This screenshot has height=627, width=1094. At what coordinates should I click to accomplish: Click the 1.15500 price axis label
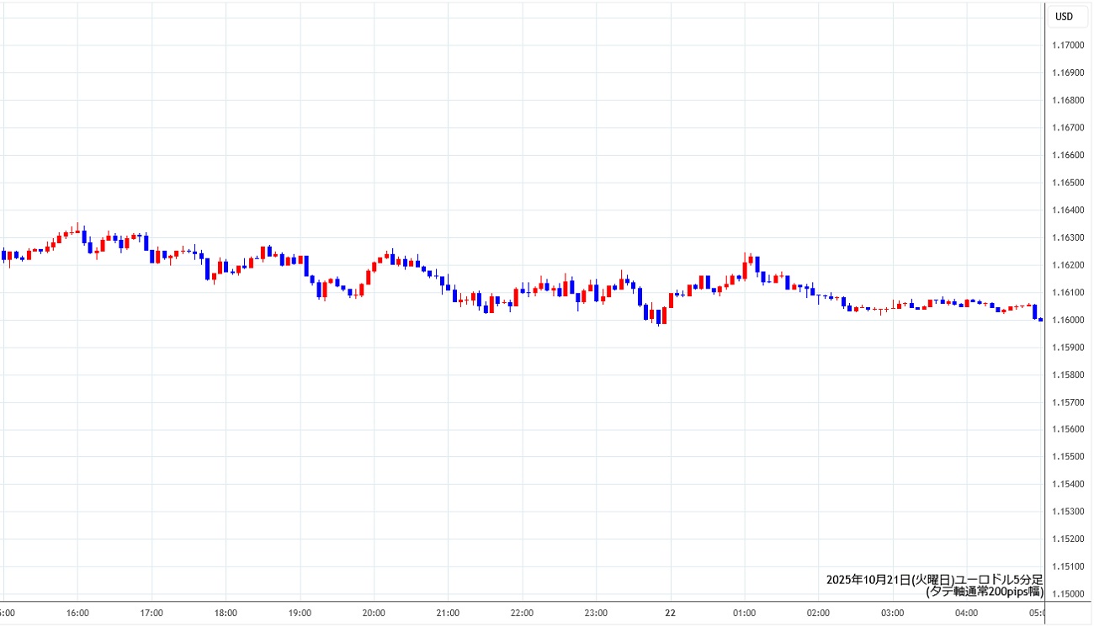(x=1068, y=457)
